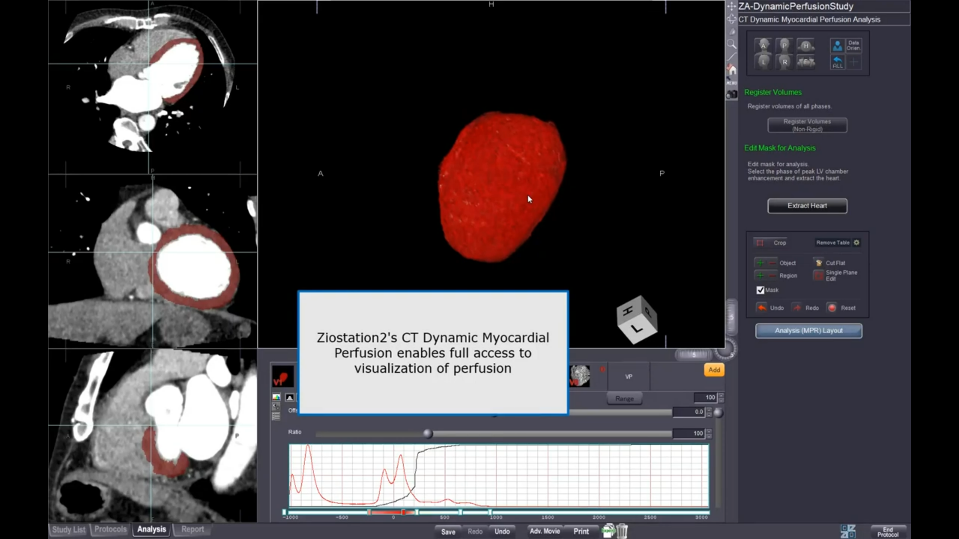The height and width of the screenshot is (539, 959).
Task: Click the Ratio slider handle
Action: (x=428, y=434)
